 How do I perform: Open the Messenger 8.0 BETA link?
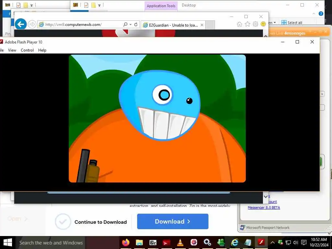click(x=264, y=207)
